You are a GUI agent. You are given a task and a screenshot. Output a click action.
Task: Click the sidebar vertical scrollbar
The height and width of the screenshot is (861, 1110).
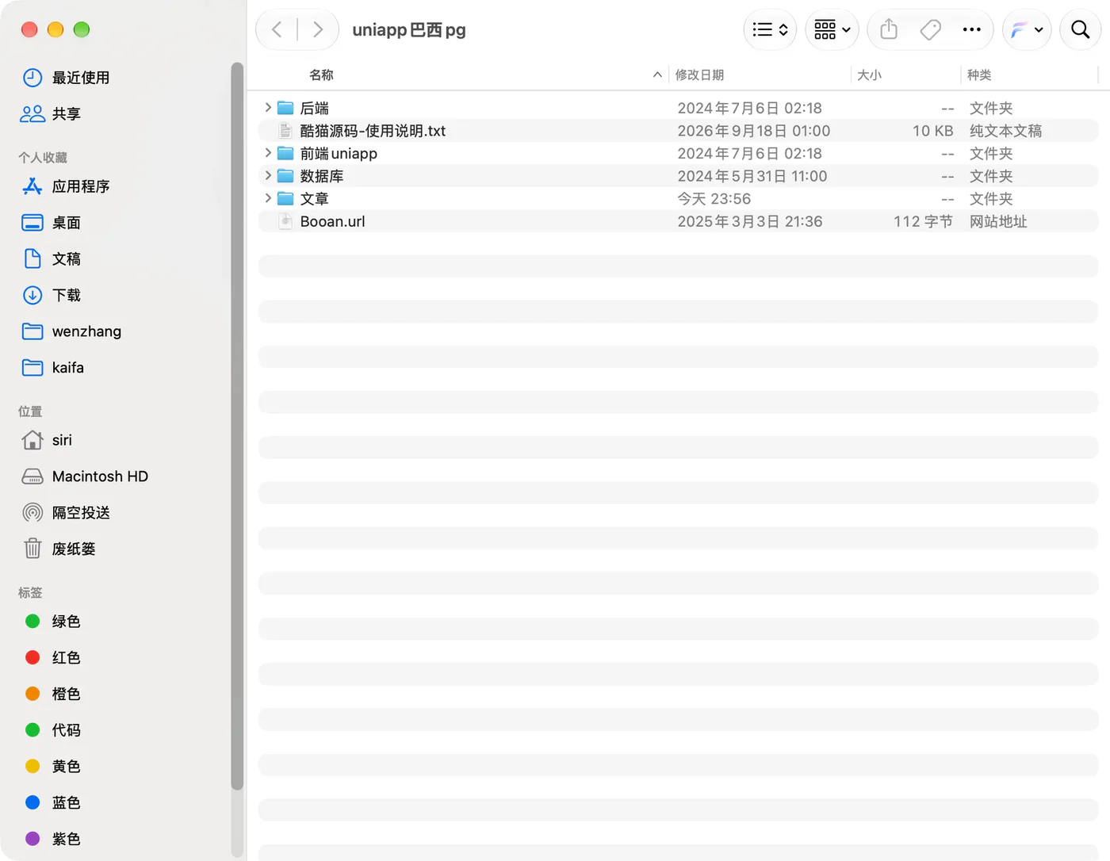pos(237,427)
